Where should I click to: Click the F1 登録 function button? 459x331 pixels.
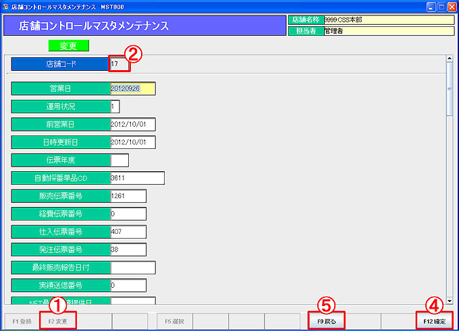click(22, 322)
